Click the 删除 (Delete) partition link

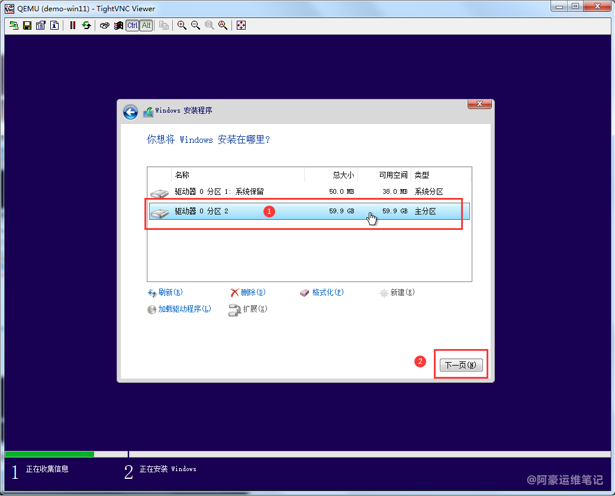253,293
